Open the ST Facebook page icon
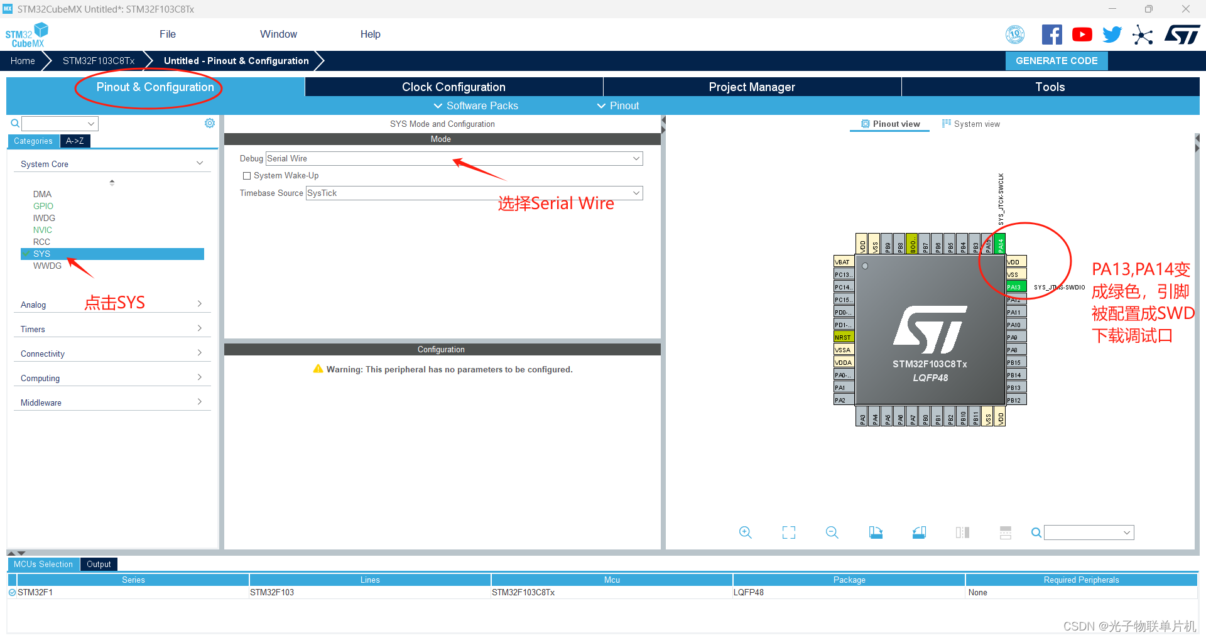The image size is (1206, 638). [1052, 35]
